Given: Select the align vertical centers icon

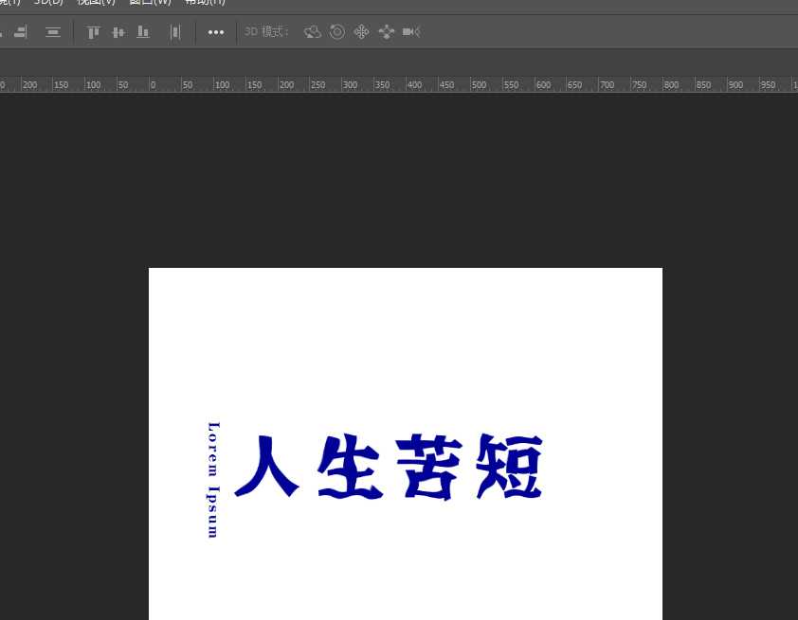Looking at the screenshot, I should point(118,32).
